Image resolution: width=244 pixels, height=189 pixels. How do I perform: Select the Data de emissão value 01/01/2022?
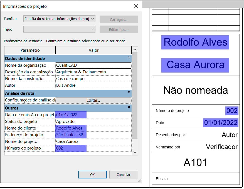71,114
